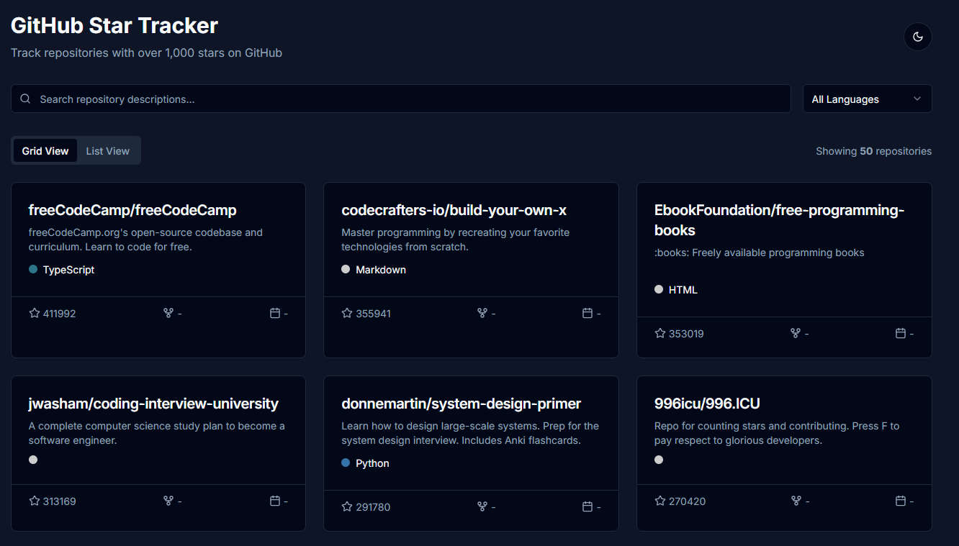Click the HTML language label
This screenshot has width=959, height=546.
click(683, 290)
